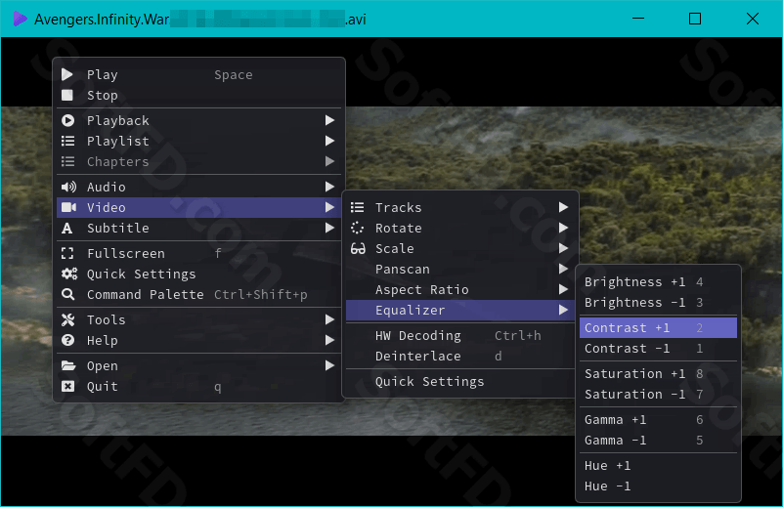Expand Aspect Ratio submenu arrow
This screenshot has height=507, width=783.
pyautogui.click(x=563, y=289)
